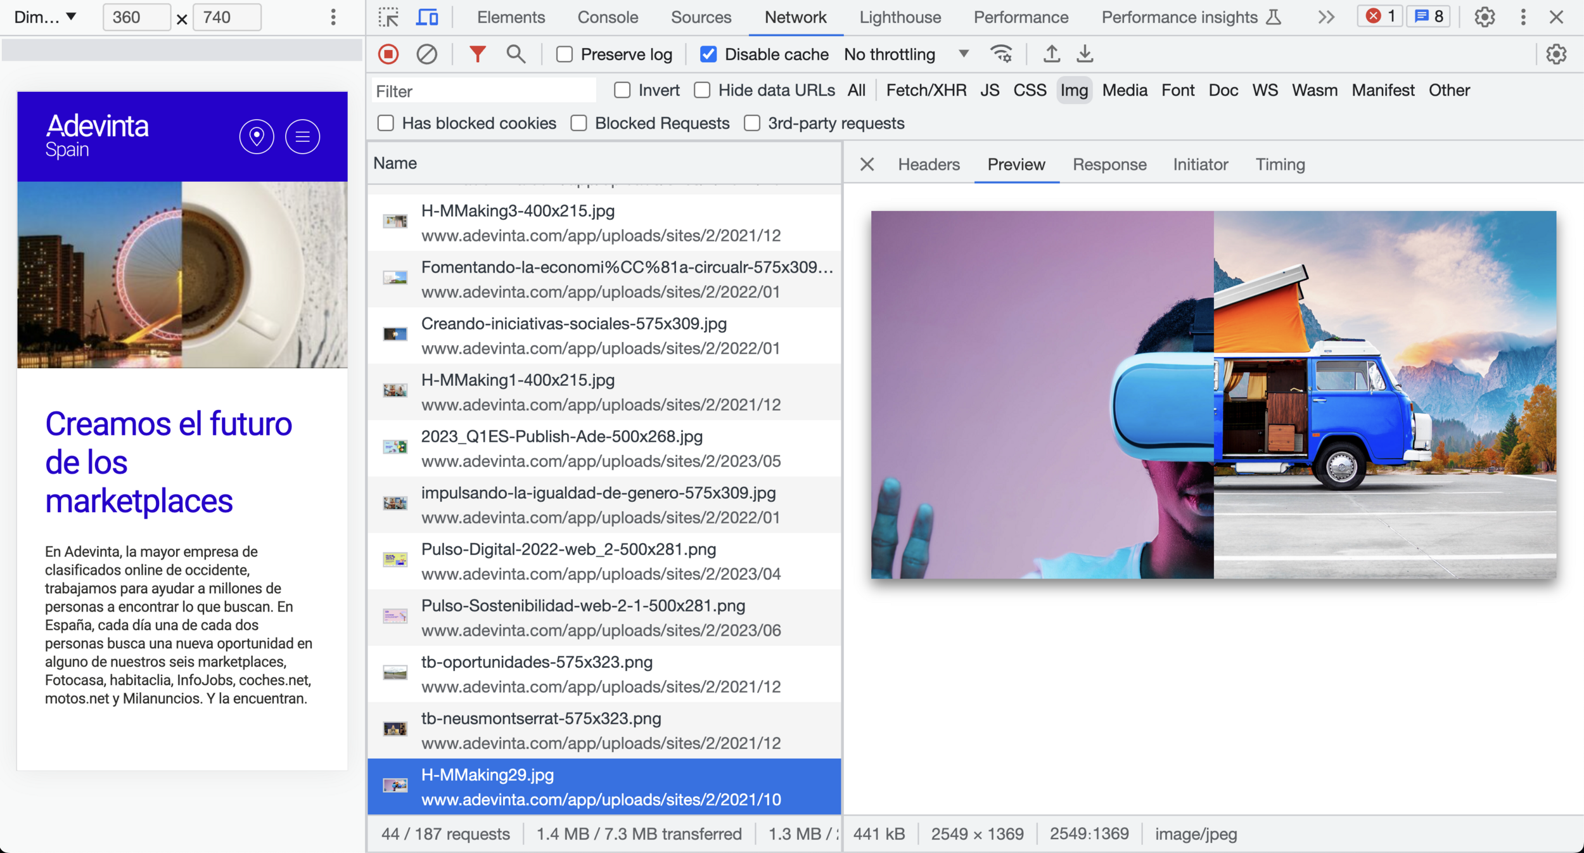Switch to the Console tab

click(607, 17)
